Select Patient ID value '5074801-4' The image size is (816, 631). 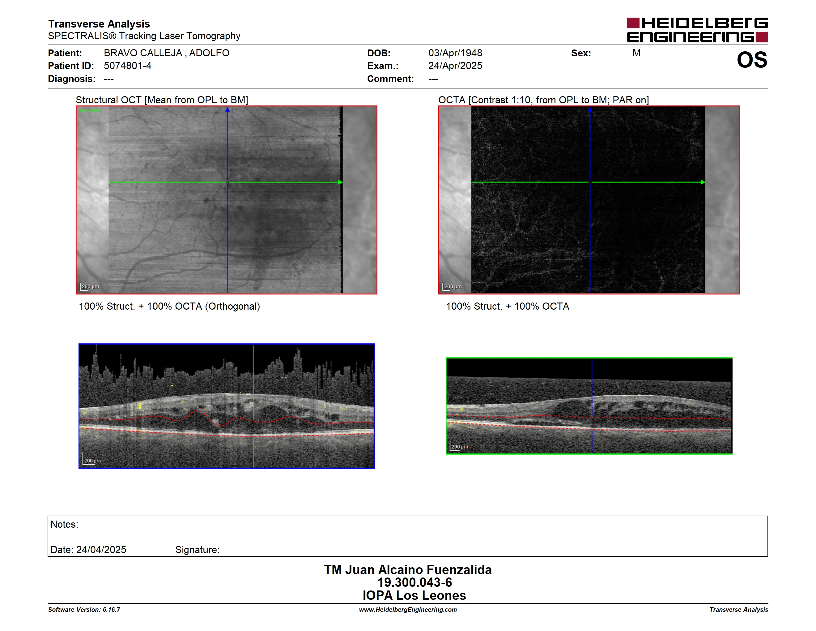(x=128, y=66)
